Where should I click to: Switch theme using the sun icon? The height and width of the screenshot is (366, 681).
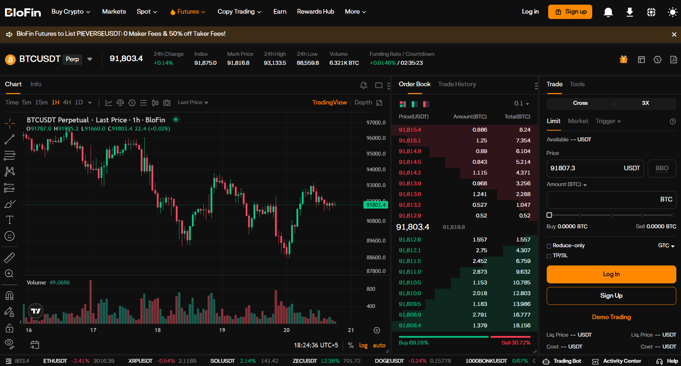click(672, 12)
